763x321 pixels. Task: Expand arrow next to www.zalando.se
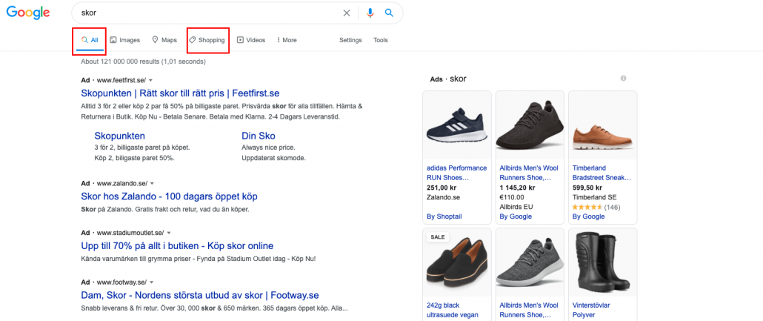153,184
